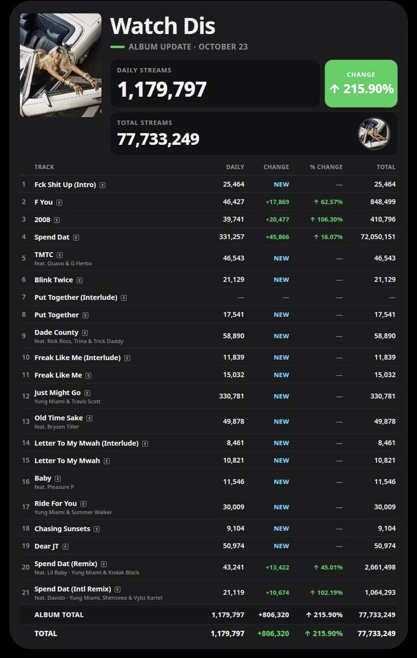The width and height of the screenshot is (417, 658).
Task: Click track title Fck Shit Up (Intro)
Action: pos(65,185)
